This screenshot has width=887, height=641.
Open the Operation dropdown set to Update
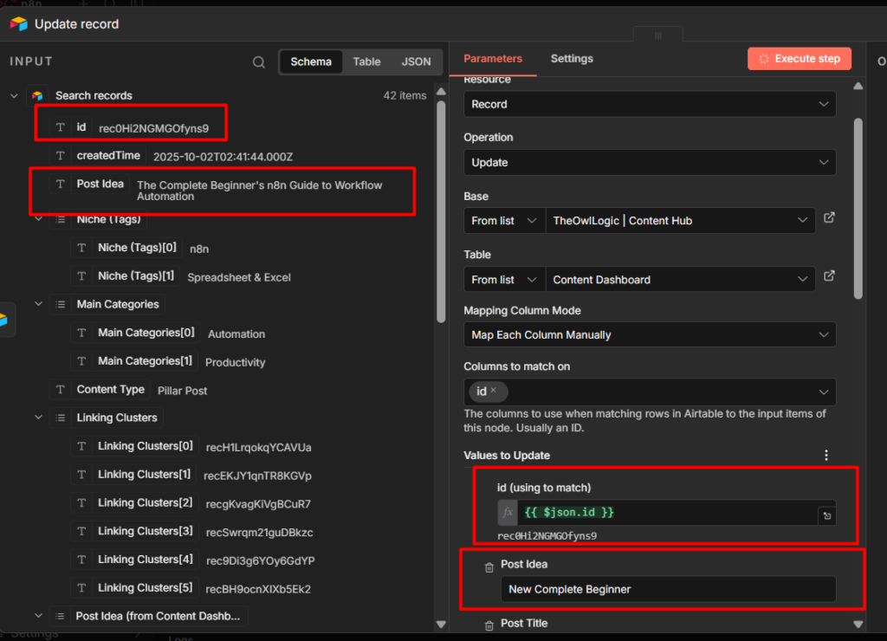(x=650, y=163)
